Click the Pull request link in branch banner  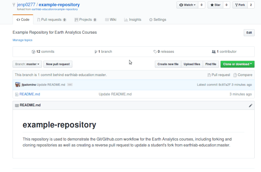219,75
